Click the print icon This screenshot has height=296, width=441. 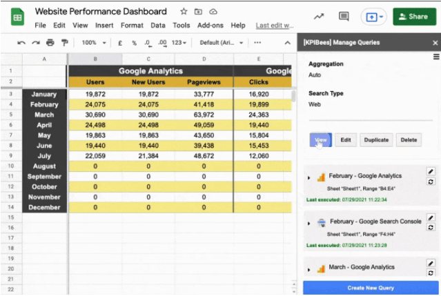50,42
